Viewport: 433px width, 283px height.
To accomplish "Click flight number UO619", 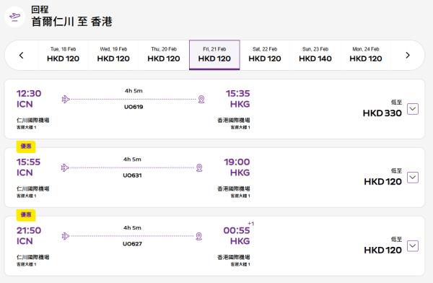I will (134, 107).
